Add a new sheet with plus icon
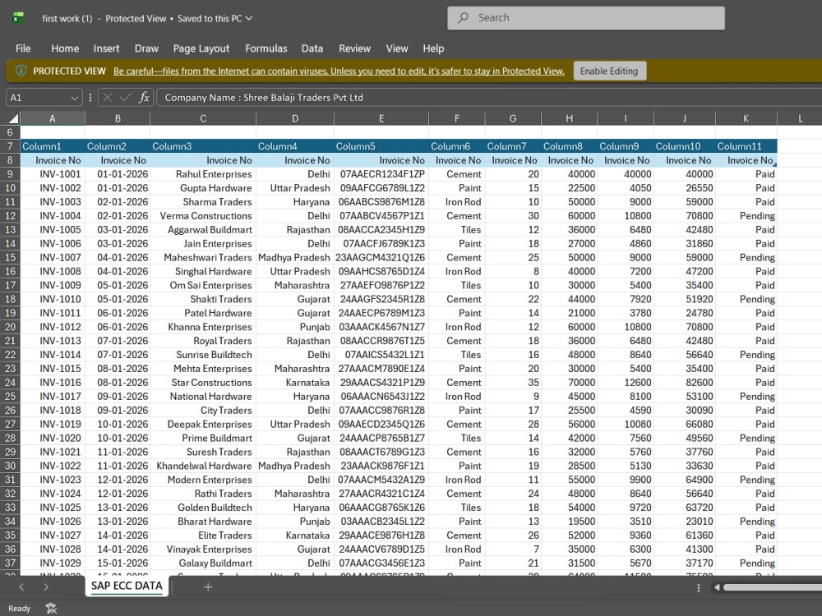Viewport: 822px width, 616px height. click(208, 587)
